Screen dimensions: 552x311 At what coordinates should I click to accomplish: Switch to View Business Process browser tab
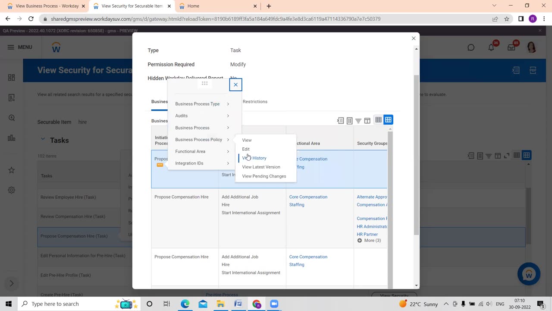(45, 6)
